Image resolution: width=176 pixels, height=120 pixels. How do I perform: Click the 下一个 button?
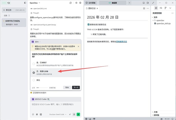(76, 87)
